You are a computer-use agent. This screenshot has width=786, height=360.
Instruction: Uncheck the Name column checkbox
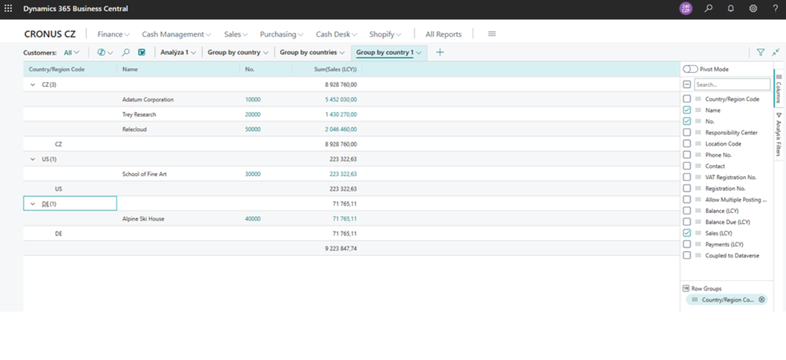pos(686,110)
